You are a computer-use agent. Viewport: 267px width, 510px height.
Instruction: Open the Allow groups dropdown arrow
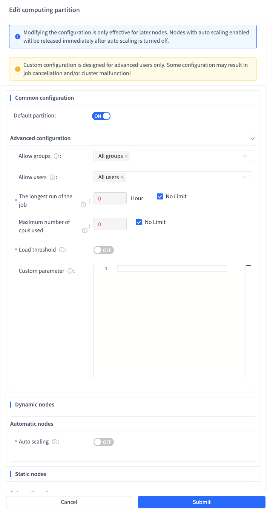click(245, 156)
